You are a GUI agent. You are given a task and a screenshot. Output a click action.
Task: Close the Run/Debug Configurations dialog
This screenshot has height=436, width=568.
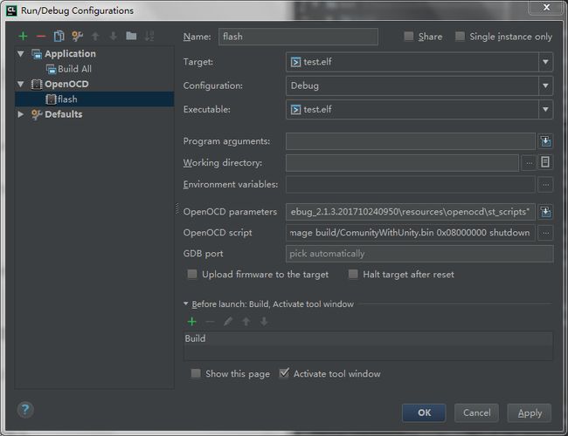547,7
